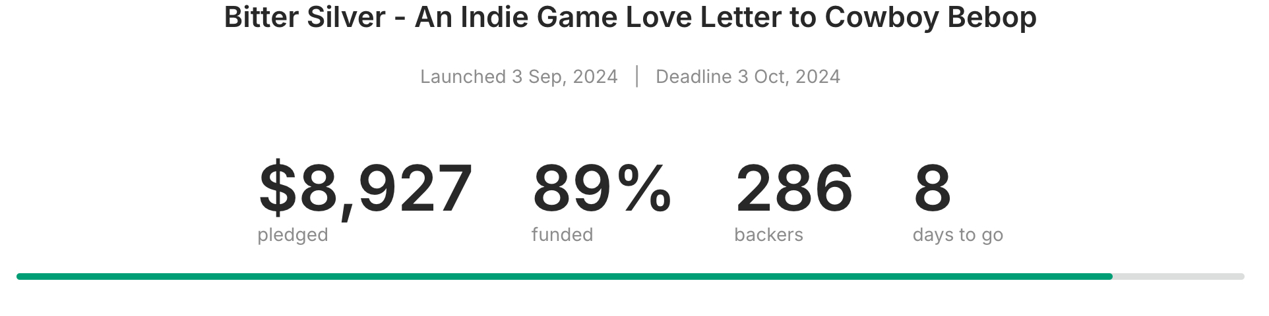This screenshot has width=1269, height=316.
Task: Click the "Launched 3 Sep, 2024" text
Action: click(518, 77)
